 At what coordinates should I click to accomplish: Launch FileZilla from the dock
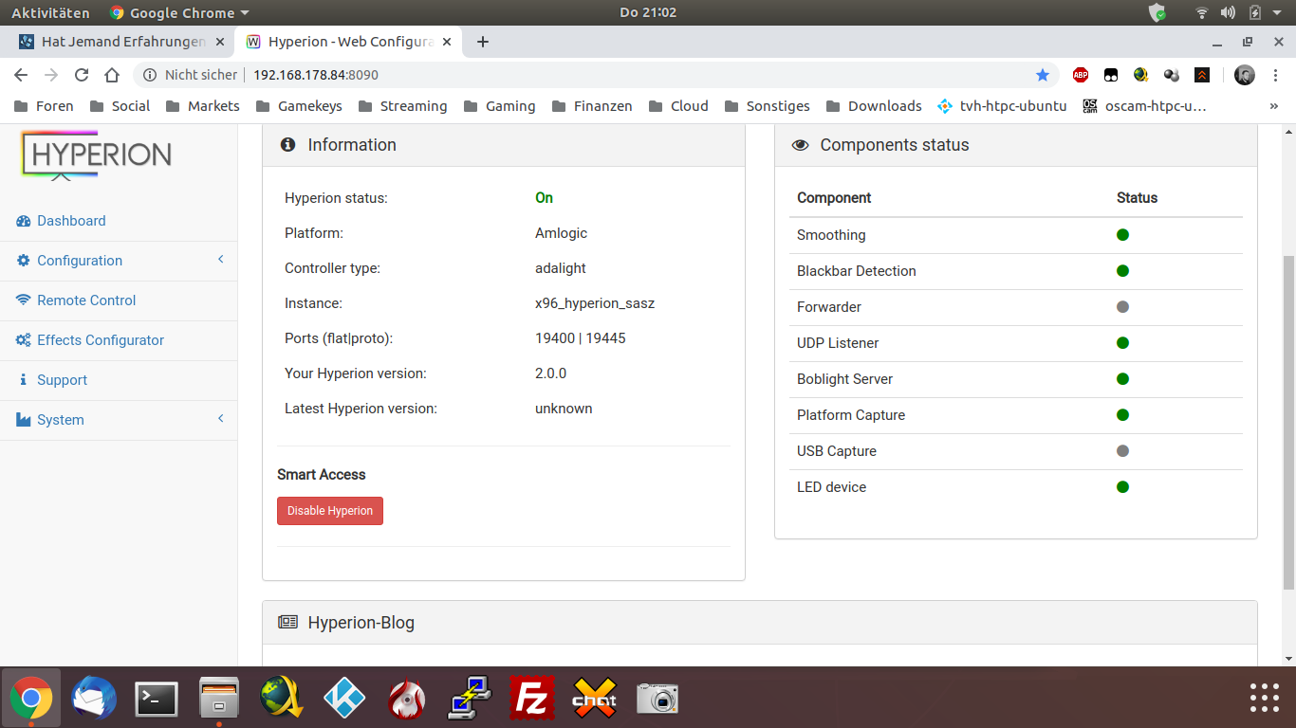point(532,700)
